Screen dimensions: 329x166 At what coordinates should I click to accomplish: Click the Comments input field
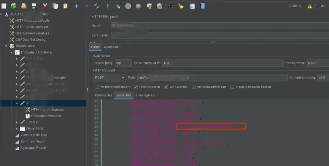tap(220, 35)
